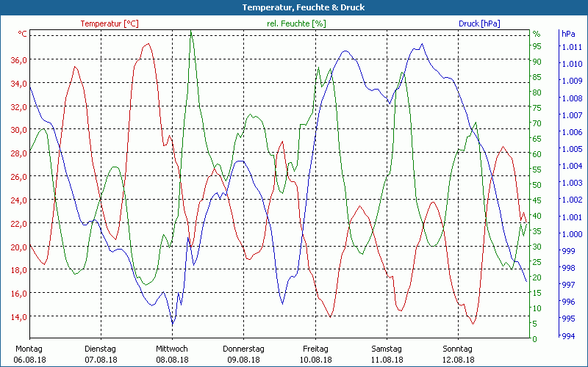Screen dimensions: 588x367
Task: Click the 994 pressure axis tick
Action: point(569,336)
